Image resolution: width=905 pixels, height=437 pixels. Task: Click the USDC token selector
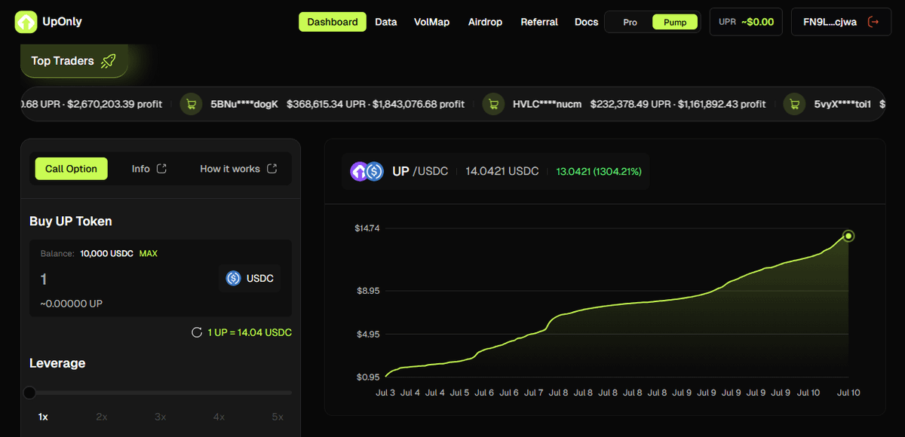pyautogui.click(x=250, y=279)
